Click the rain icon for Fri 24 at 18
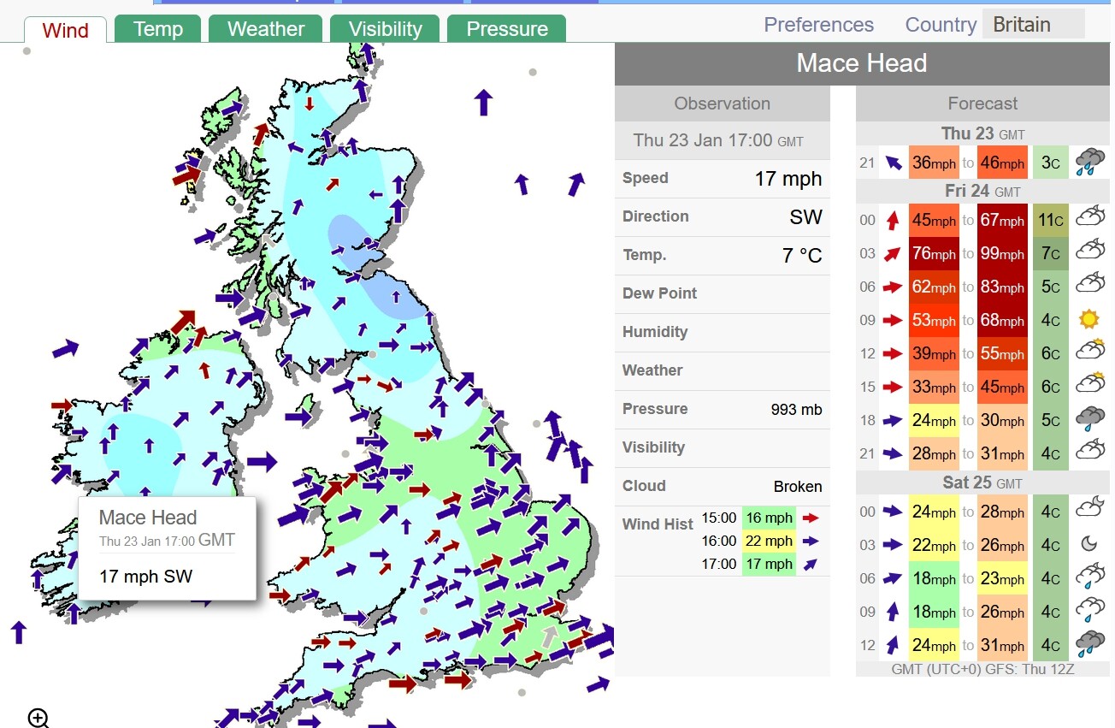1115x728 pixels. click(1089, 419)
